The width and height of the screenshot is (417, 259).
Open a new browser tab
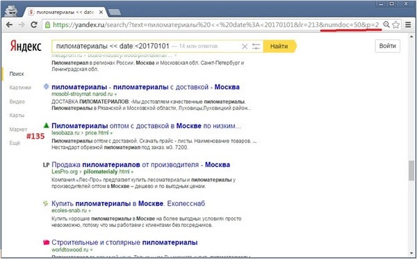click(x=115, y=12)
